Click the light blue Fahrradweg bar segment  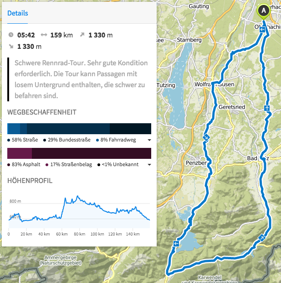[15, 128]
